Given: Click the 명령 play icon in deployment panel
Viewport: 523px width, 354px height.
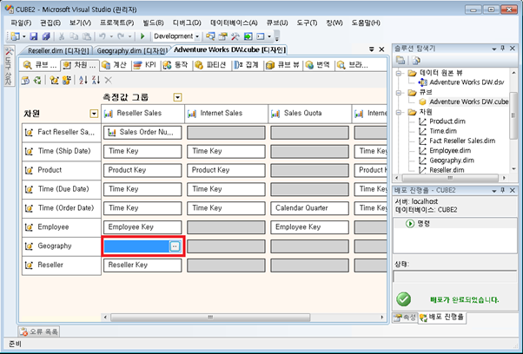Looking at the screenshot, I should click(410, 224).
